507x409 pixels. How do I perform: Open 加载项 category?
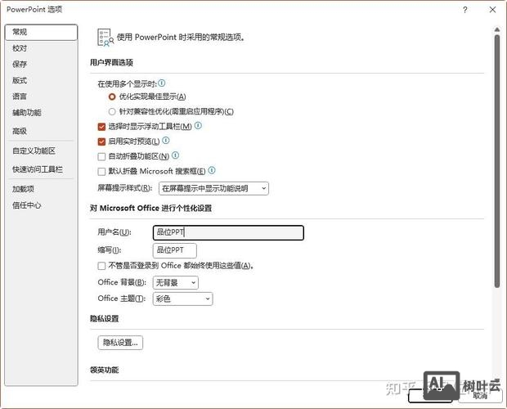pyautogui.click(x=42, y=189)
